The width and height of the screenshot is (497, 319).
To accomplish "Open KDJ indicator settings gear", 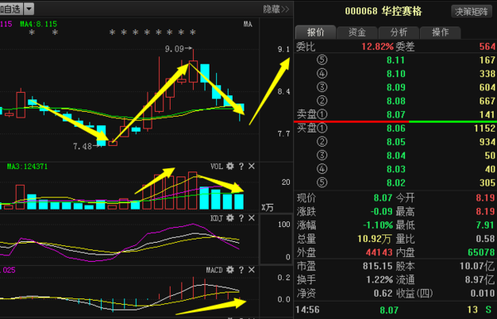I will pyautogui.click(x=229, y=218).
